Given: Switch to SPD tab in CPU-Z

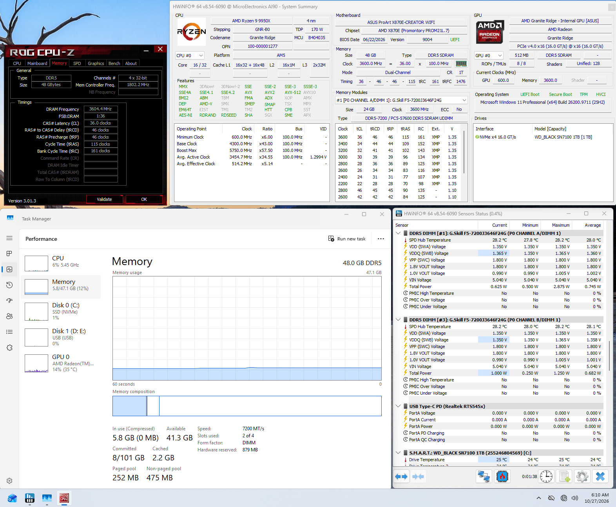Looking at the screenshot, I should pos(77,63).
